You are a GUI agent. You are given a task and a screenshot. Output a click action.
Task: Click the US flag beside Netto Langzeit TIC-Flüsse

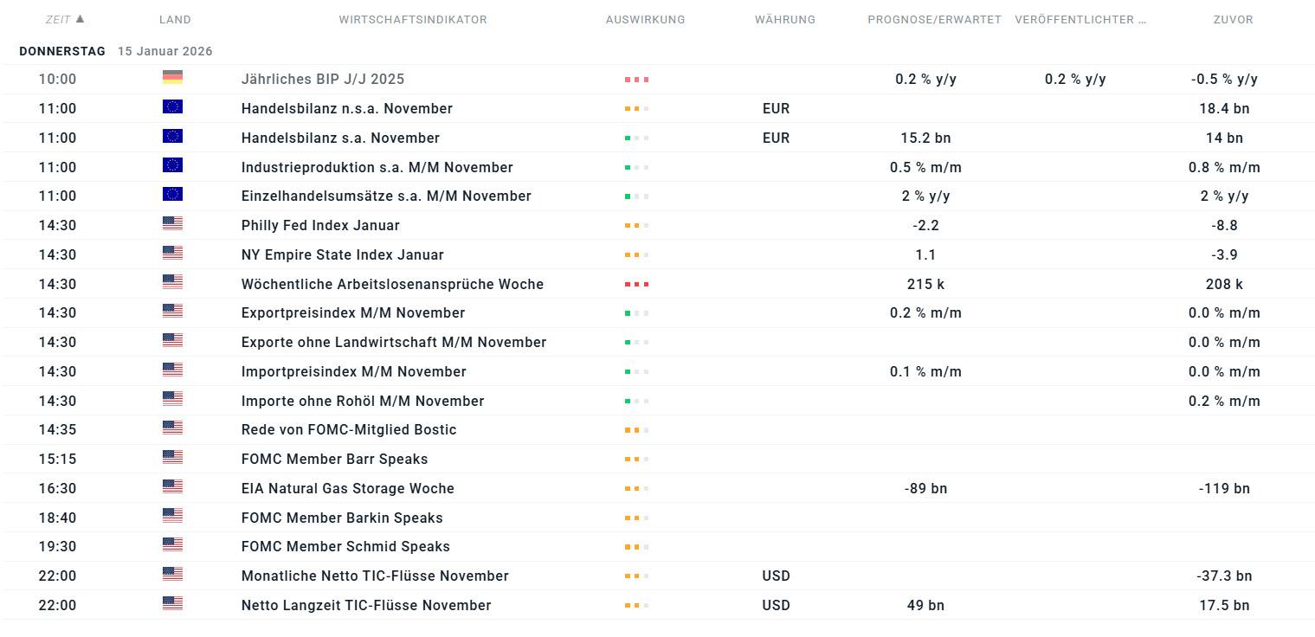[172, 604]
